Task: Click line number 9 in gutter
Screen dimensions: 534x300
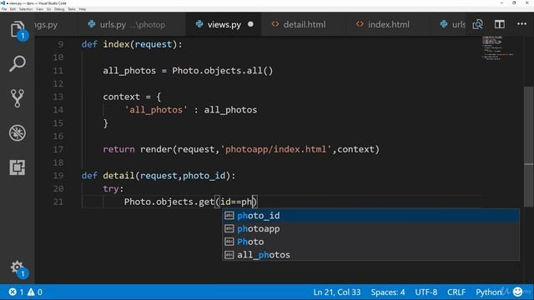Action: tap(61, 44)
